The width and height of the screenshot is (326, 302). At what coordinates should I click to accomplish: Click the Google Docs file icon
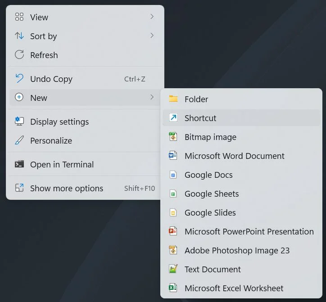point(173,175)
